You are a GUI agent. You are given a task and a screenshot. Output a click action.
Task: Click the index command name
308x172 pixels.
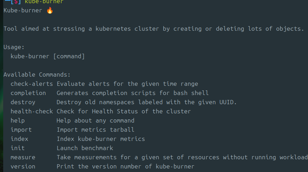pos(19,139)
